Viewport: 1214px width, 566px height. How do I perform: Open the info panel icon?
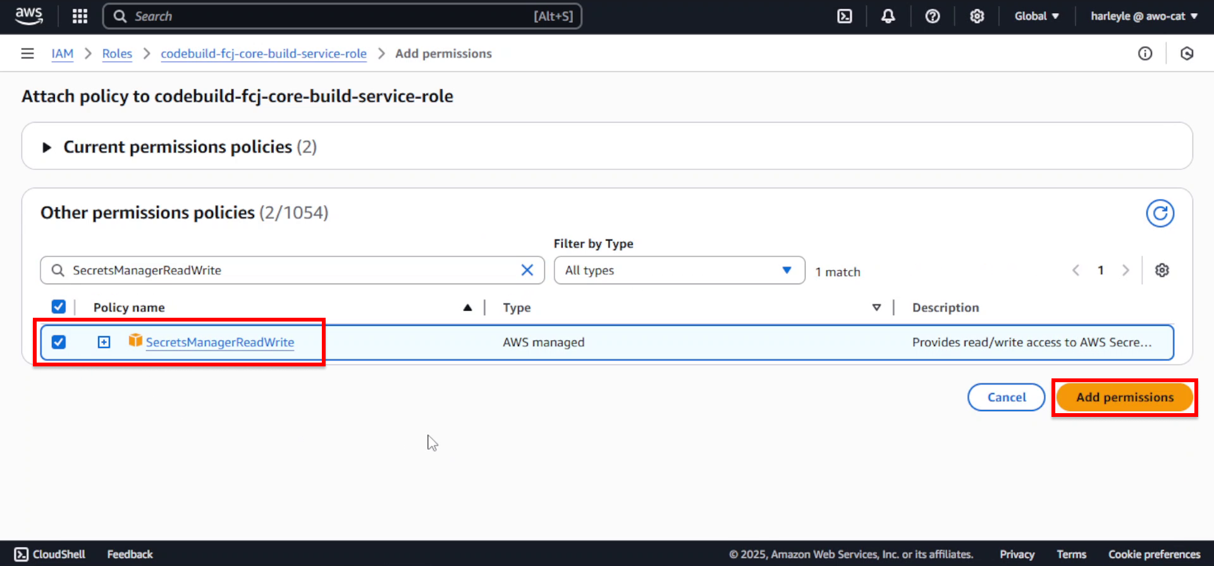(1145, 54)
